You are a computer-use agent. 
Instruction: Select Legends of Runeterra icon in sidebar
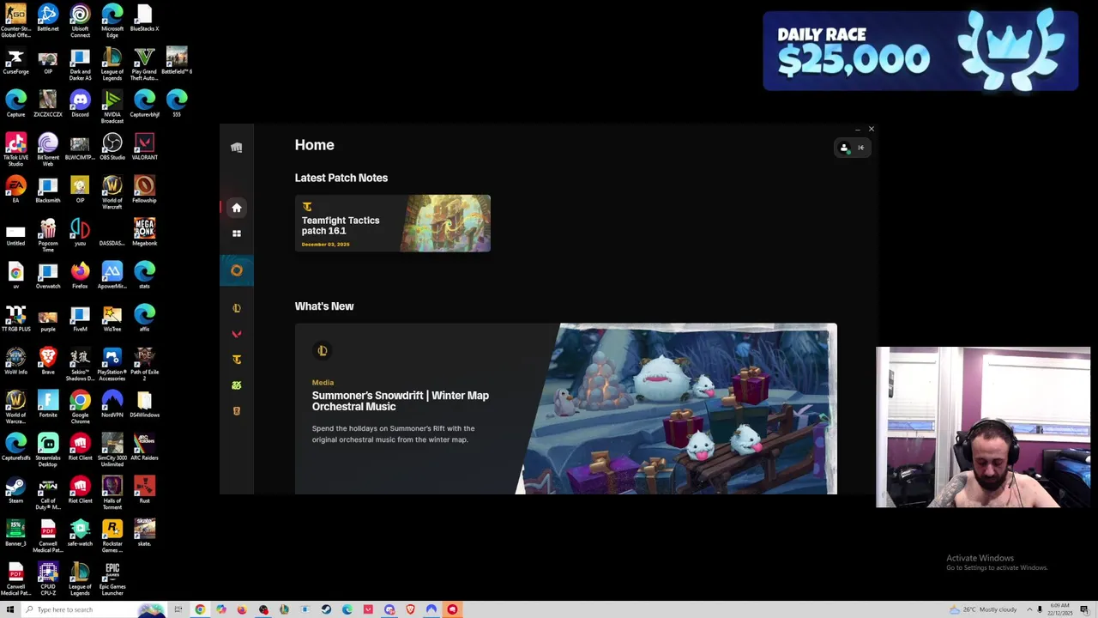point(237,411)
